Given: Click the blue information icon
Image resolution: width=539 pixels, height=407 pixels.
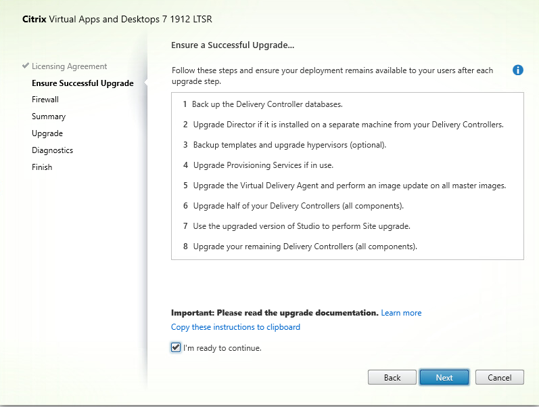Looking at the screenshot, I should click(517, 70).
